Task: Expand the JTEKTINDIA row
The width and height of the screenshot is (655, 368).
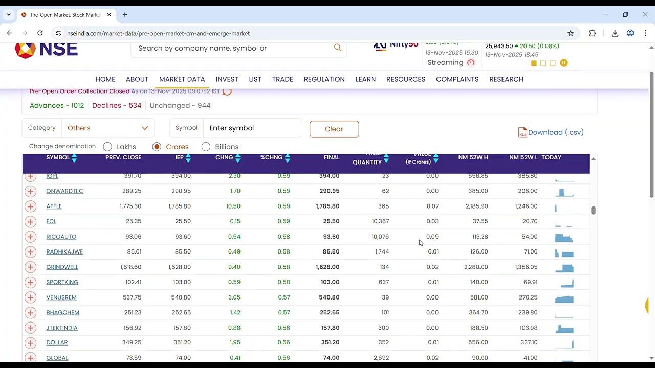Action: [x=30, y=328]
